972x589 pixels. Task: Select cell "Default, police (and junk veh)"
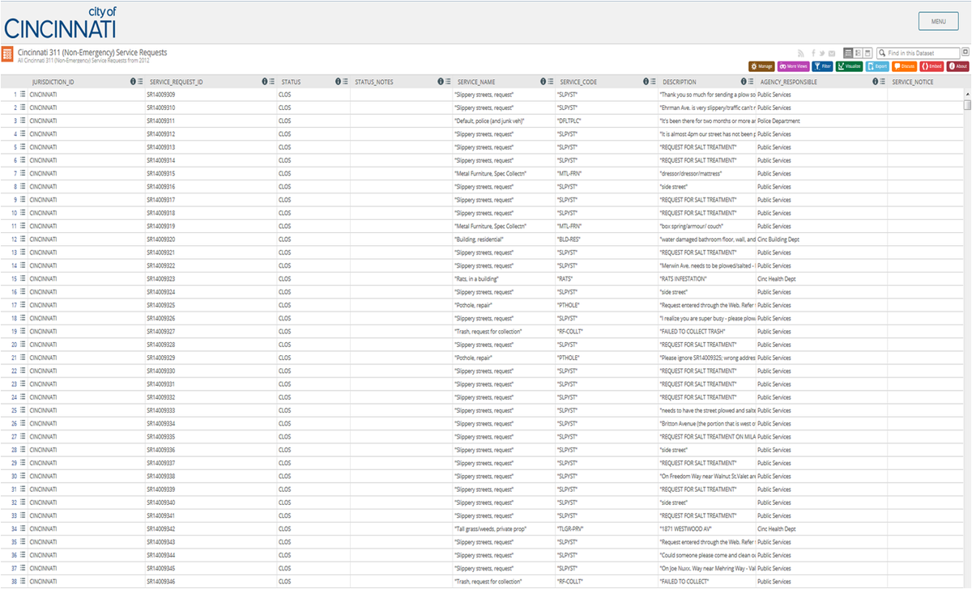click(x=491, y=121)
